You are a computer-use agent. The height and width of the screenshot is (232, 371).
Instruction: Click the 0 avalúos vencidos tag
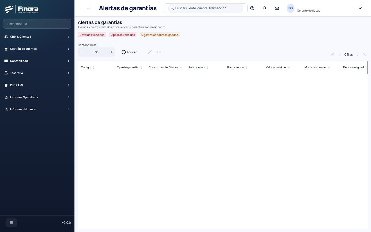tap(92, 35)
